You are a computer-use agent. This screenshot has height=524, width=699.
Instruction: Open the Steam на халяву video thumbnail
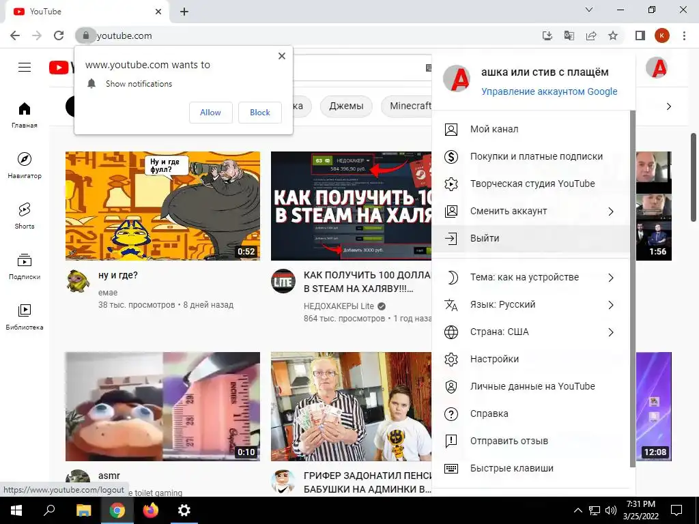click(x=352, y=206)
